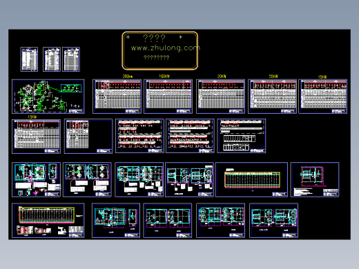The width and height of the screenshot is (359, 269).
Task: Select the small magenta section drawing with notes
Action: [x=315, y=179]
